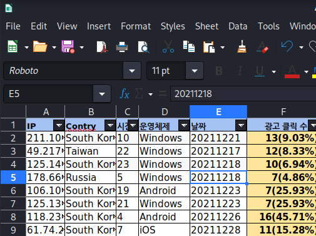The height and width of the screenshot is (236, 316).
Task: Click the LibreOffice Calc document icon
Action: point(9,8)
